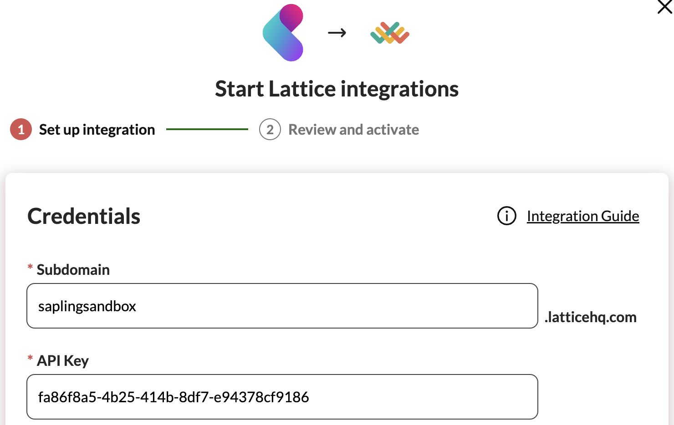
Task: Switch to the Review and activate step
Action: (x=353, y=129)
